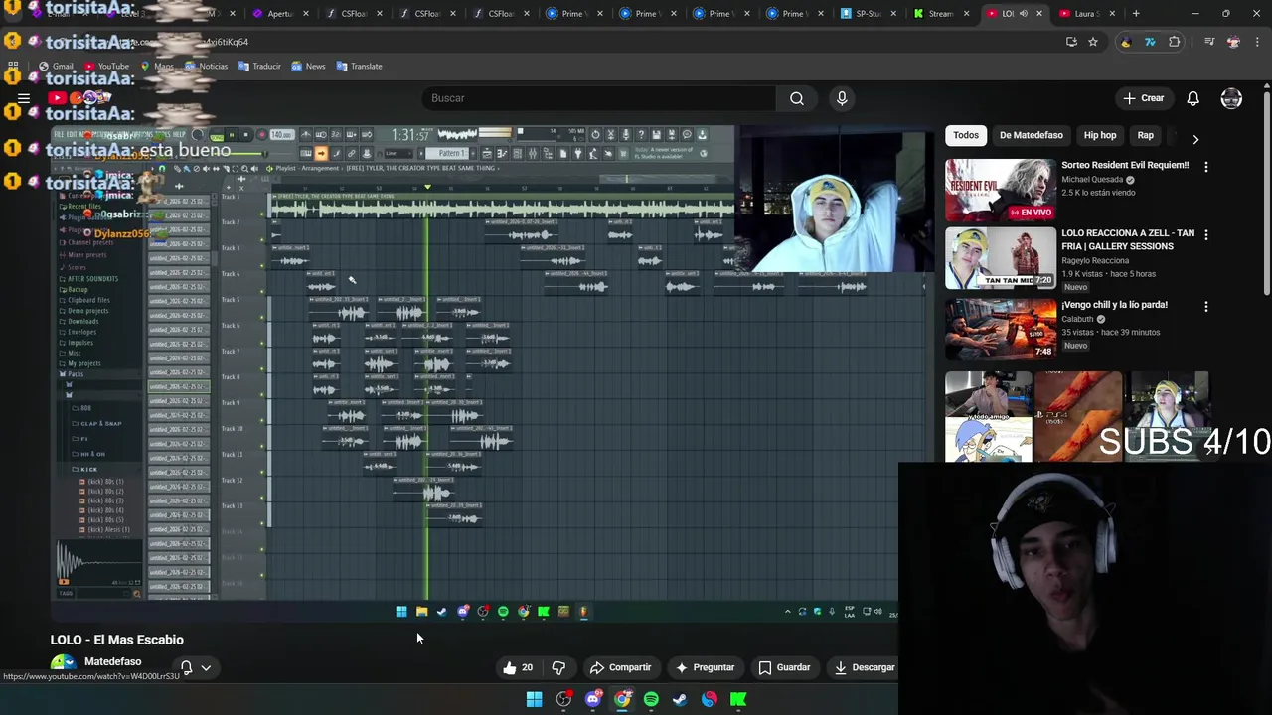Open the YouTube account avatar menu
The height and width of the screenshot is (715, 1272).
click(x=1231, y=98)
